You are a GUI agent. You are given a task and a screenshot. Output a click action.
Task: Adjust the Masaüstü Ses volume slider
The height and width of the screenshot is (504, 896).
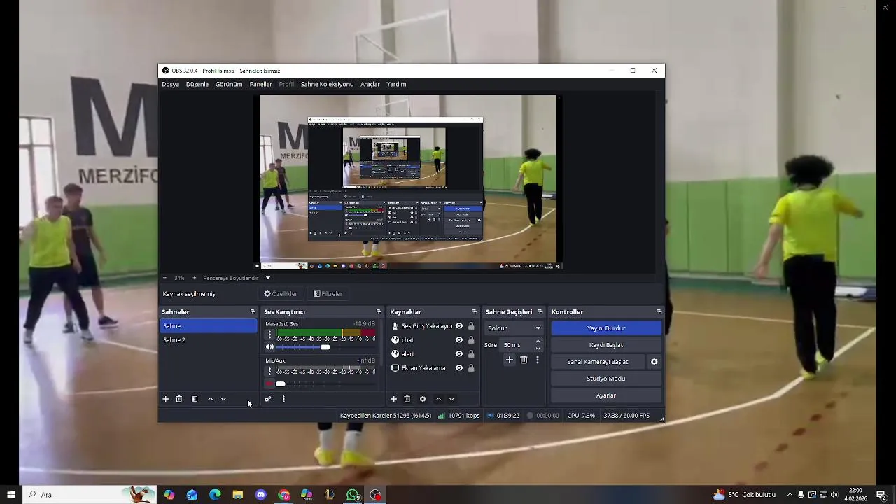tap(325, 347)
